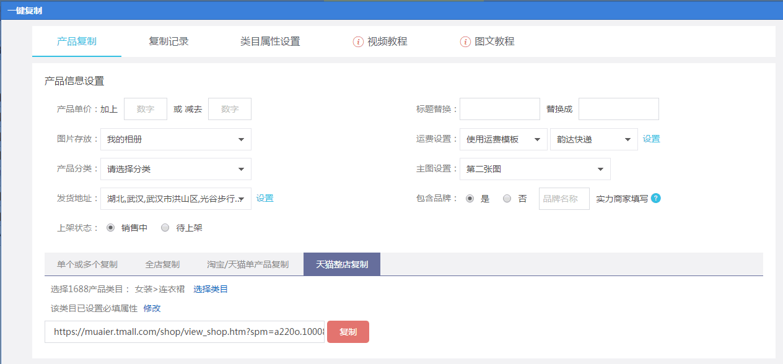Viewport: 783px width, 364px height.
Task: Click the 一键复制 window title
Action: (x=25, y=11)
